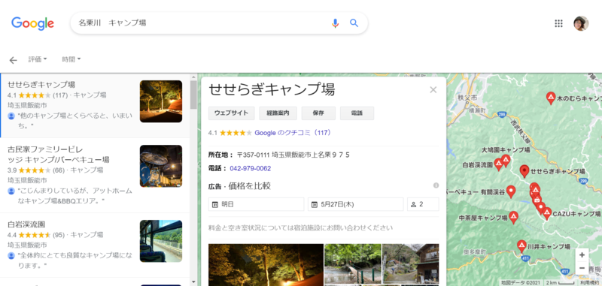Select the 川井キャンプ場 map pin
602x286 pixels.
521,245
